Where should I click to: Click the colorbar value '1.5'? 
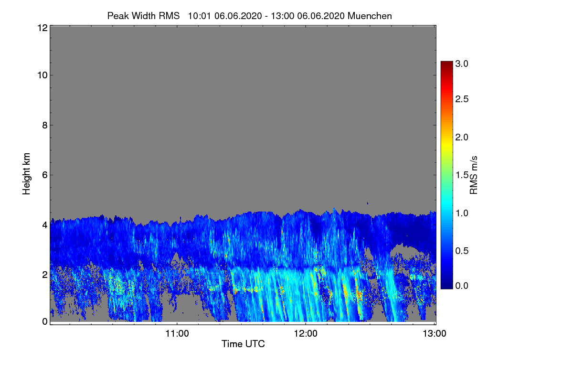tap(462, 175)
